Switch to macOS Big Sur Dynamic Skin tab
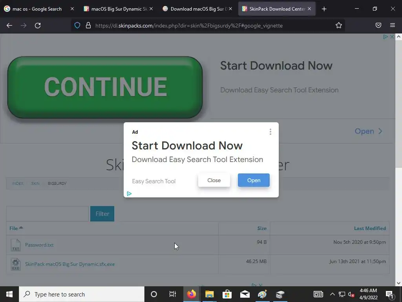The height and width of the screenshot is (302, 402). click(x=116, y=9)
